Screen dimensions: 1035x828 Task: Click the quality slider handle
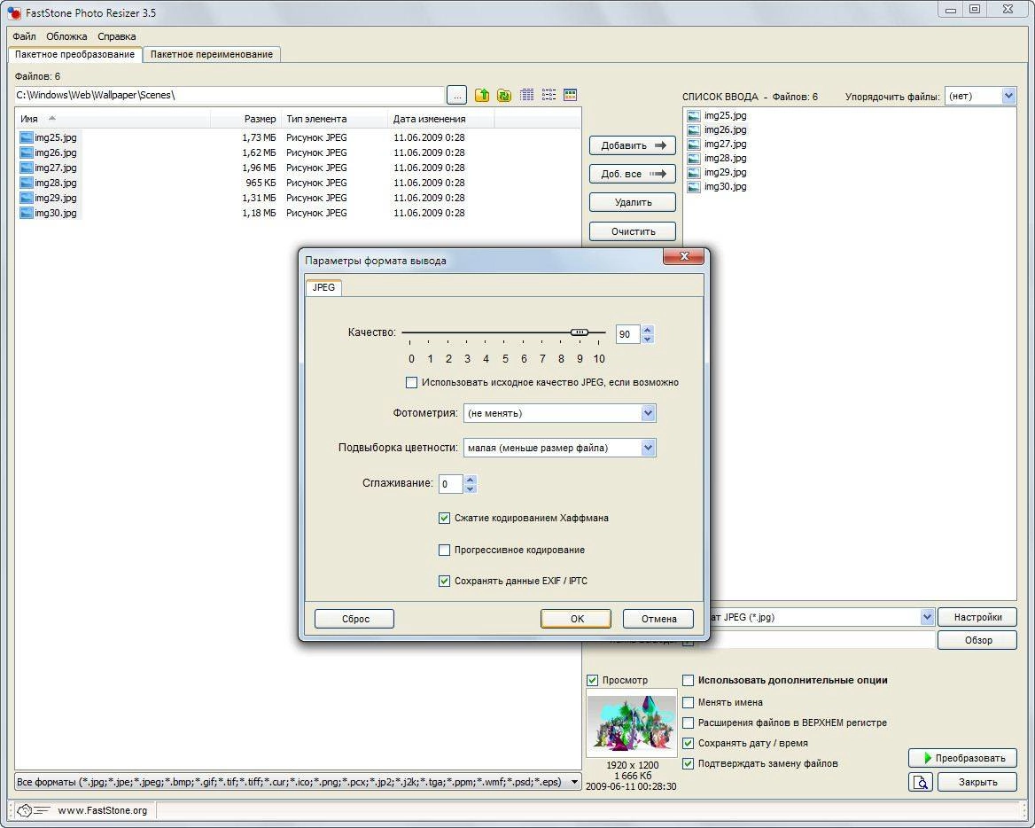pos(579,332)
